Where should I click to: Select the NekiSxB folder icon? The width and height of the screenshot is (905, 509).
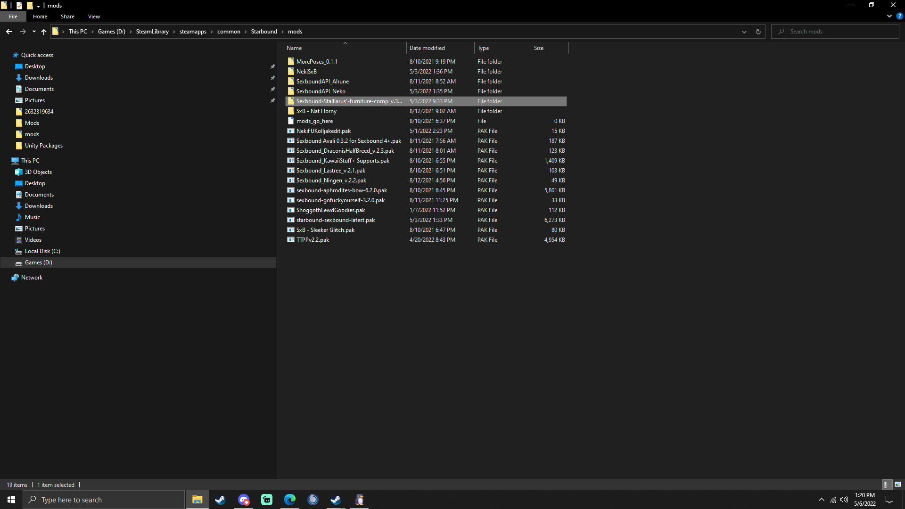click(291, 71)
